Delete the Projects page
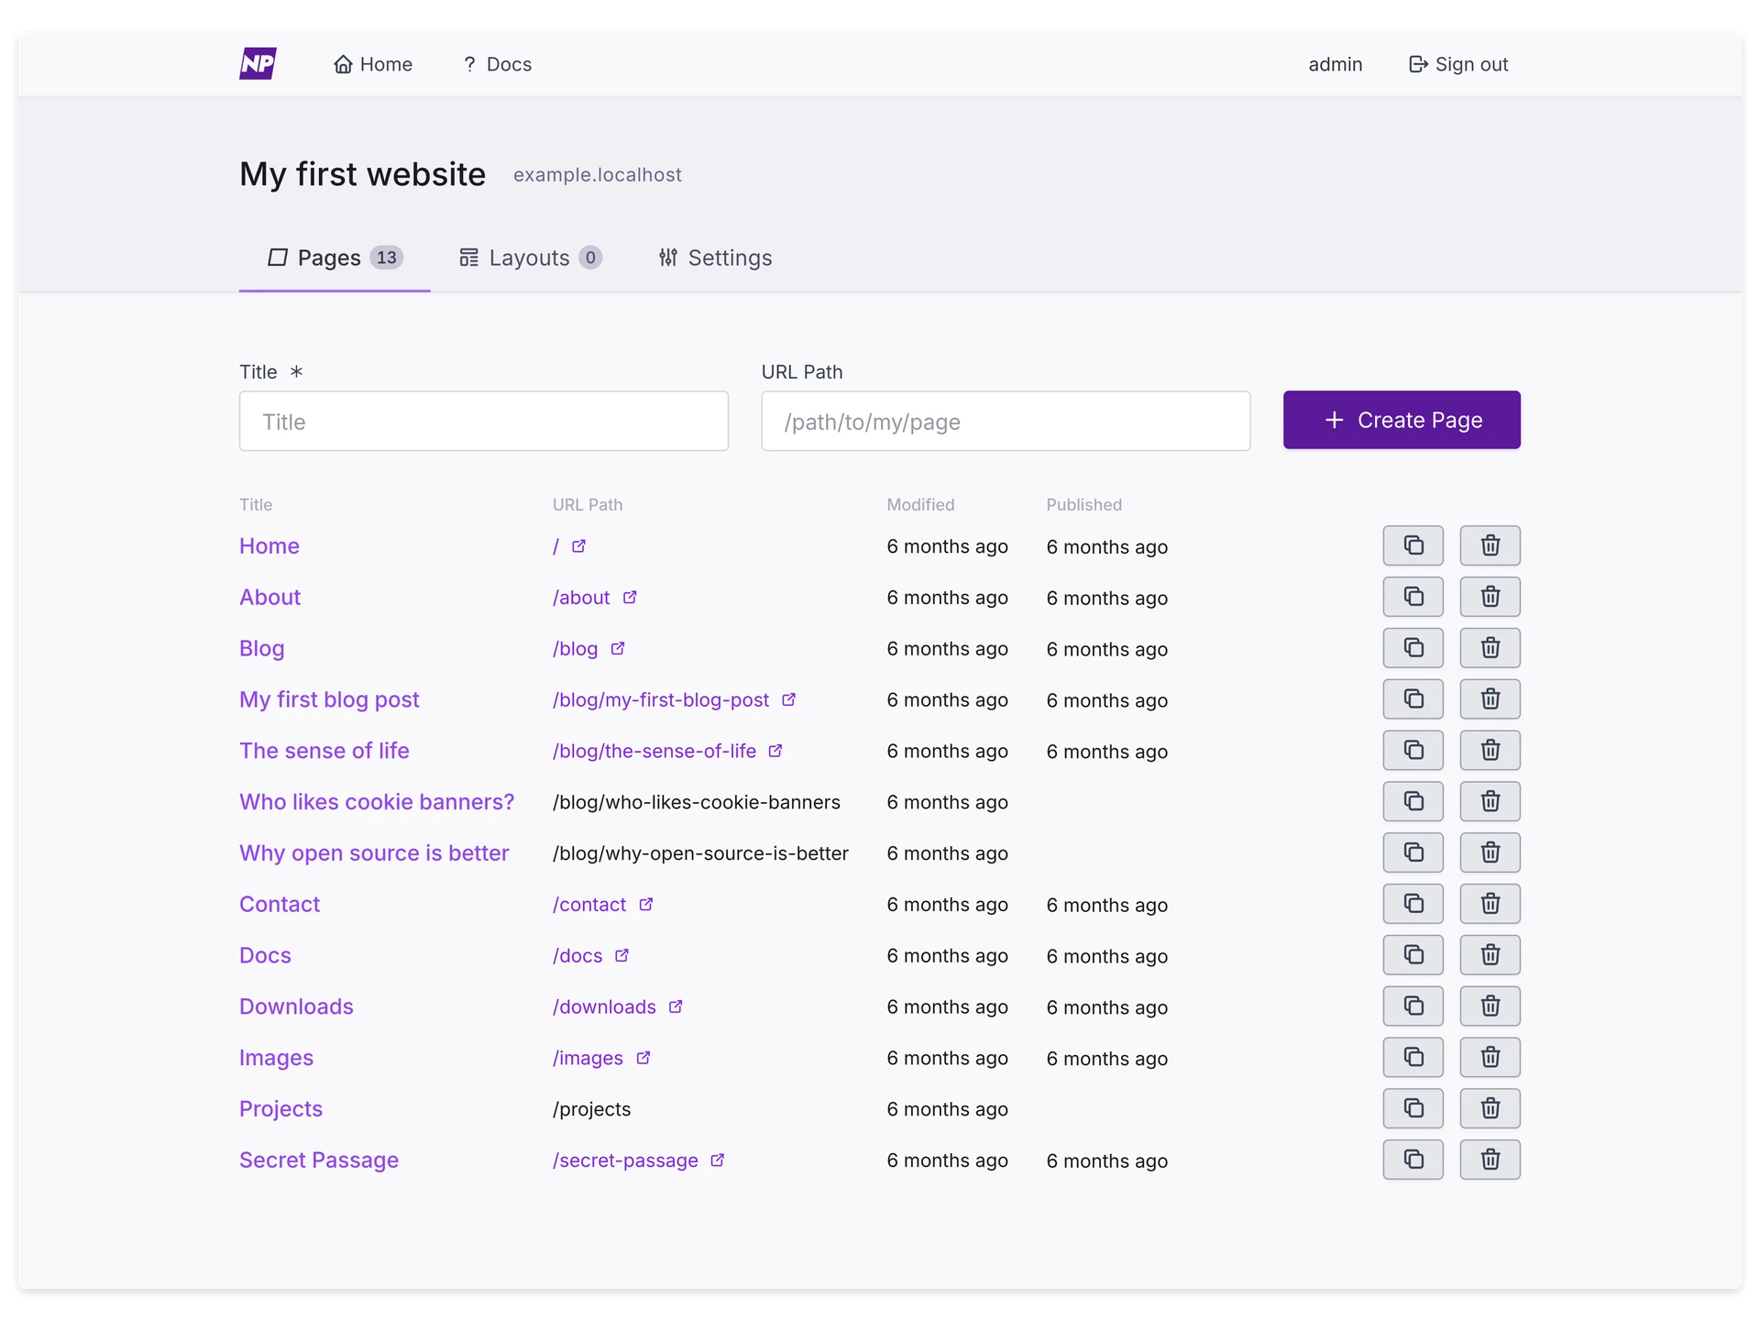This screenshot has width=1760, height=1320. tap(1490, 1108)
